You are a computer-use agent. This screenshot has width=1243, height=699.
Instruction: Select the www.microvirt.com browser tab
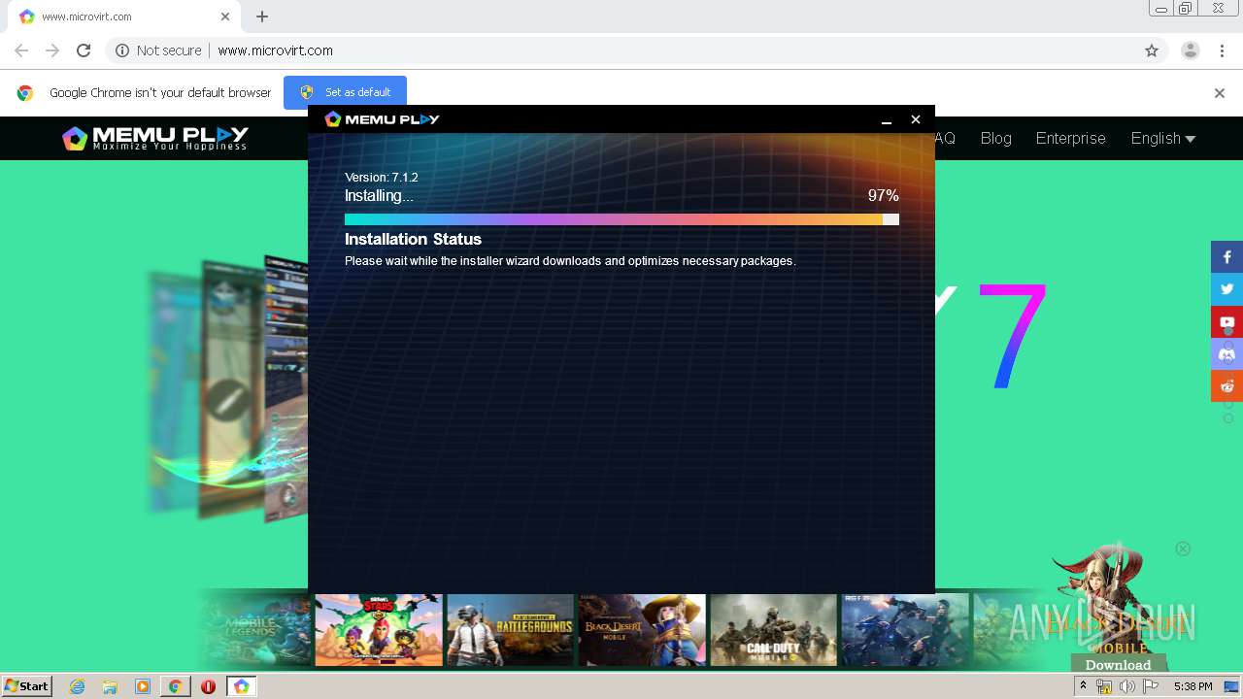[124, 17]
